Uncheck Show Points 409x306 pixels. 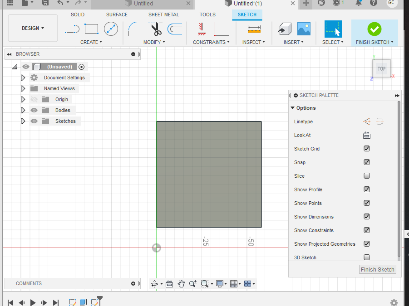coord(367,203)
